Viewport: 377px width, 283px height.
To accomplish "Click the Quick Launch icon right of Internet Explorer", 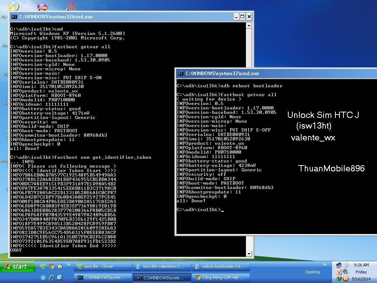I will click(60, 277).
